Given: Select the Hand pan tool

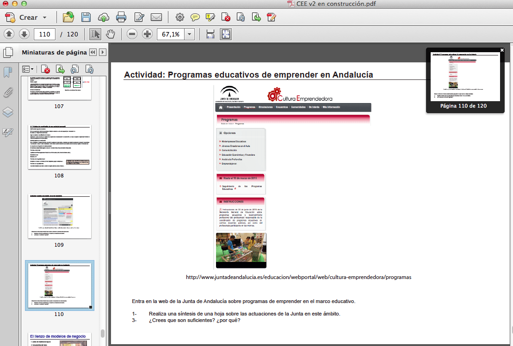Looking at the screenshot, I should 110,34.
